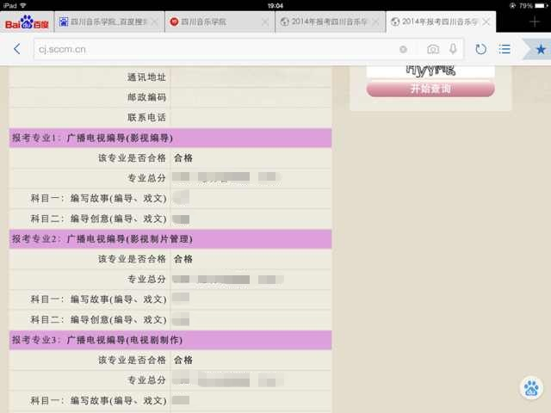Tap 专业总分 label under 报考专业2
551x413 pixels.
tap(146, 279)
